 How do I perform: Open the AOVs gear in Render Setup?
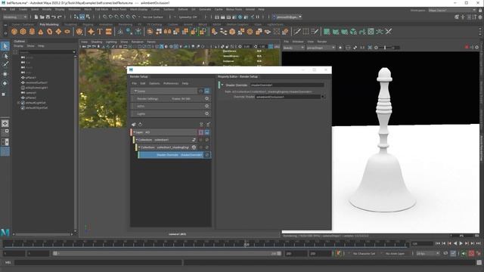pyautogui.click(x=206, y=106)
